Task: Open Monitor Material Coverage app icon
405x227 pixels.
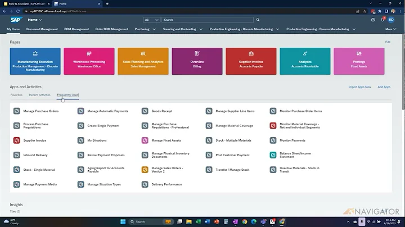Action: (273, 126)
